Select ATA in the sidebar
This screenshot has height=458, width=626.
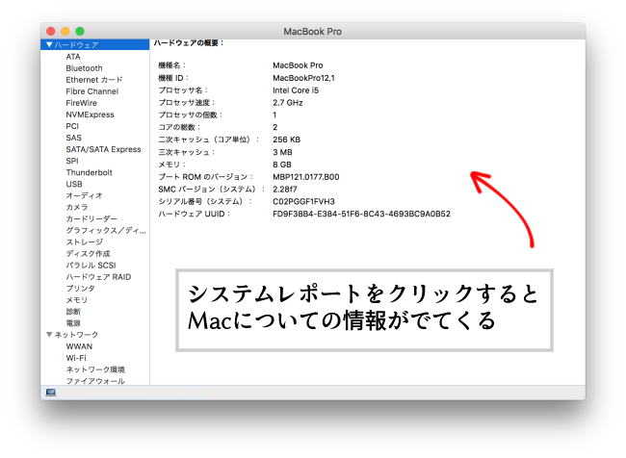[73, 57]
